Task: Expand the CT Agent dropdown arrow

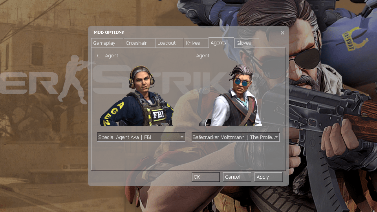Action: (x=182, y=137)
